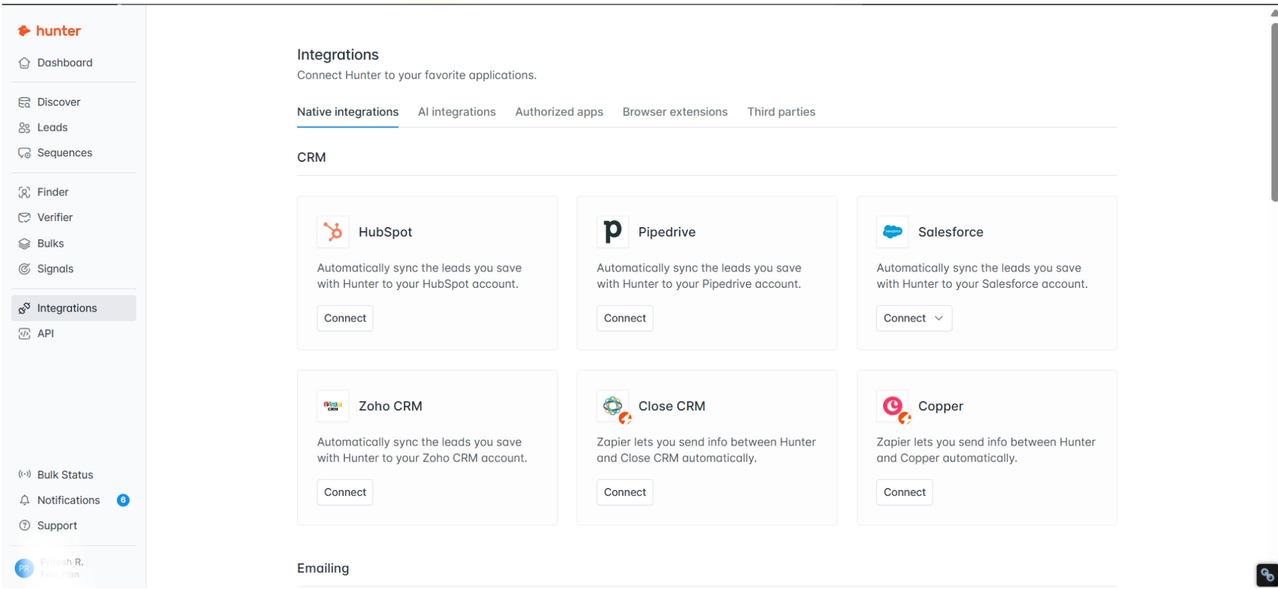Viewport: 1278px width, 589px height.
Task: Click the Close CRM logo icon
Action: point(613,406)
